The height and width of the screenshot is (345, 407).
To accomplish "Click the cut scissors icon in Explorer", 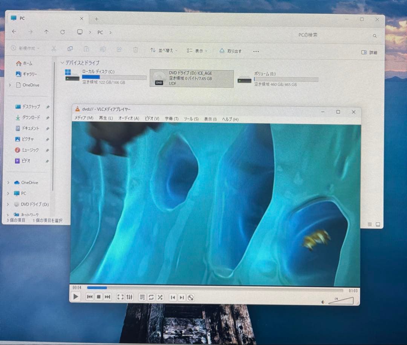I will 54,49.
